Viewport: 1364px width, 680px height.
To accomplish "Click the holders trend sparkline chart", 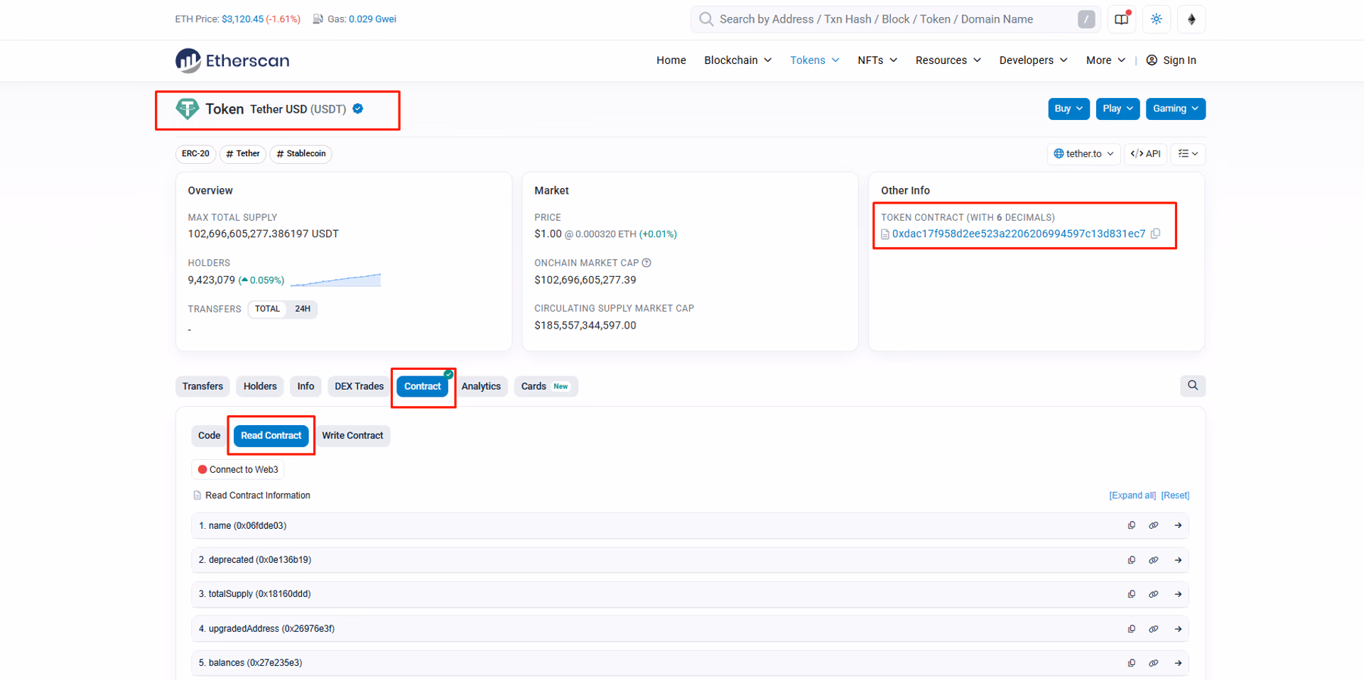I will pyautogui.click(x=335, y=280).
